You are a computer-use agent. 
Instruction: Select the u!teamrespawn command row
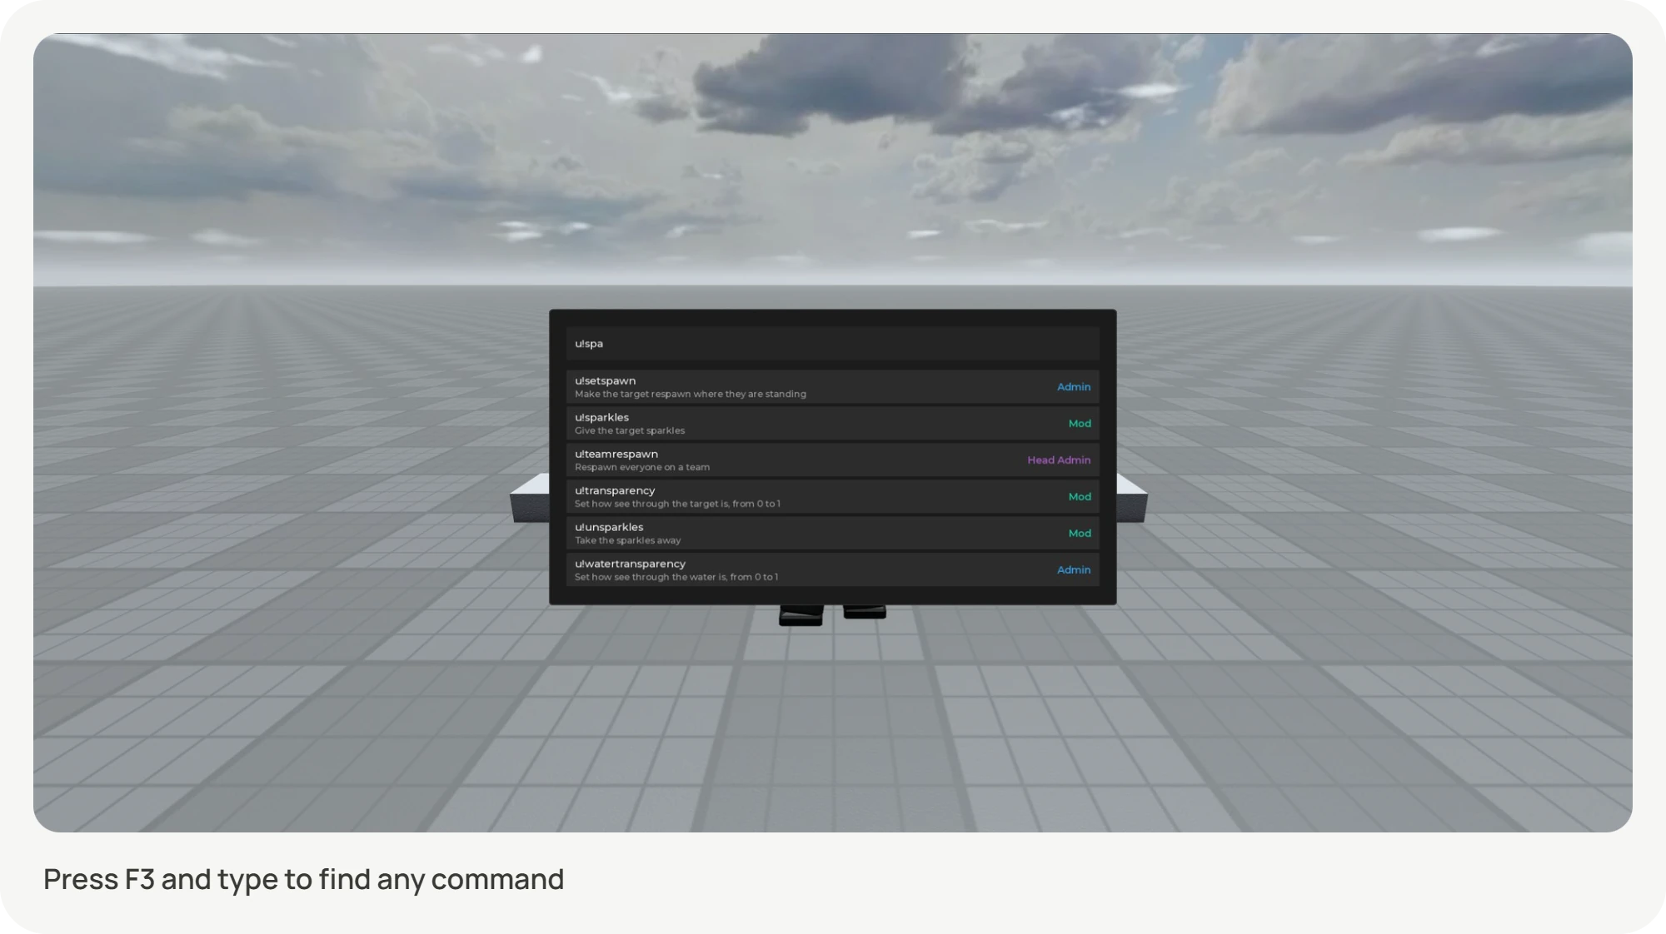coord(832,460)
